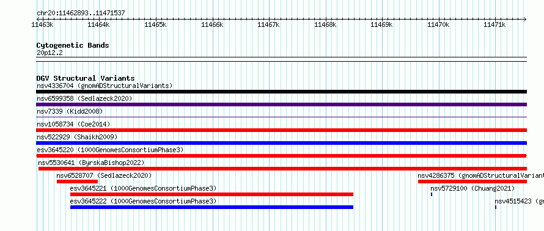Click the 11470k ruler tick label
Screen dimensions: 544x231
pyautogui.click(x=438, y=24)
